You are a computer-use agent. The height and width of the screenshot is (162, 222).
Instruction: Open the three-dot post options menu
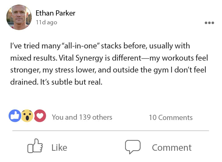tap(209, 23)
